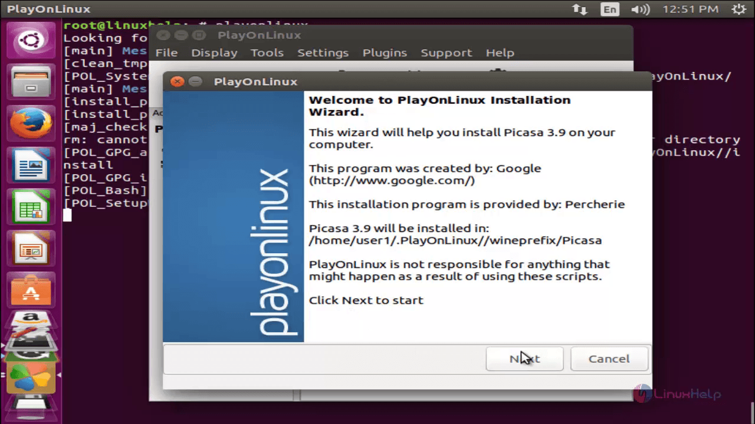Open the Ubuntu Dash search launcher
This screenshot has height=424, width=755.
click(x=31, y=41)
